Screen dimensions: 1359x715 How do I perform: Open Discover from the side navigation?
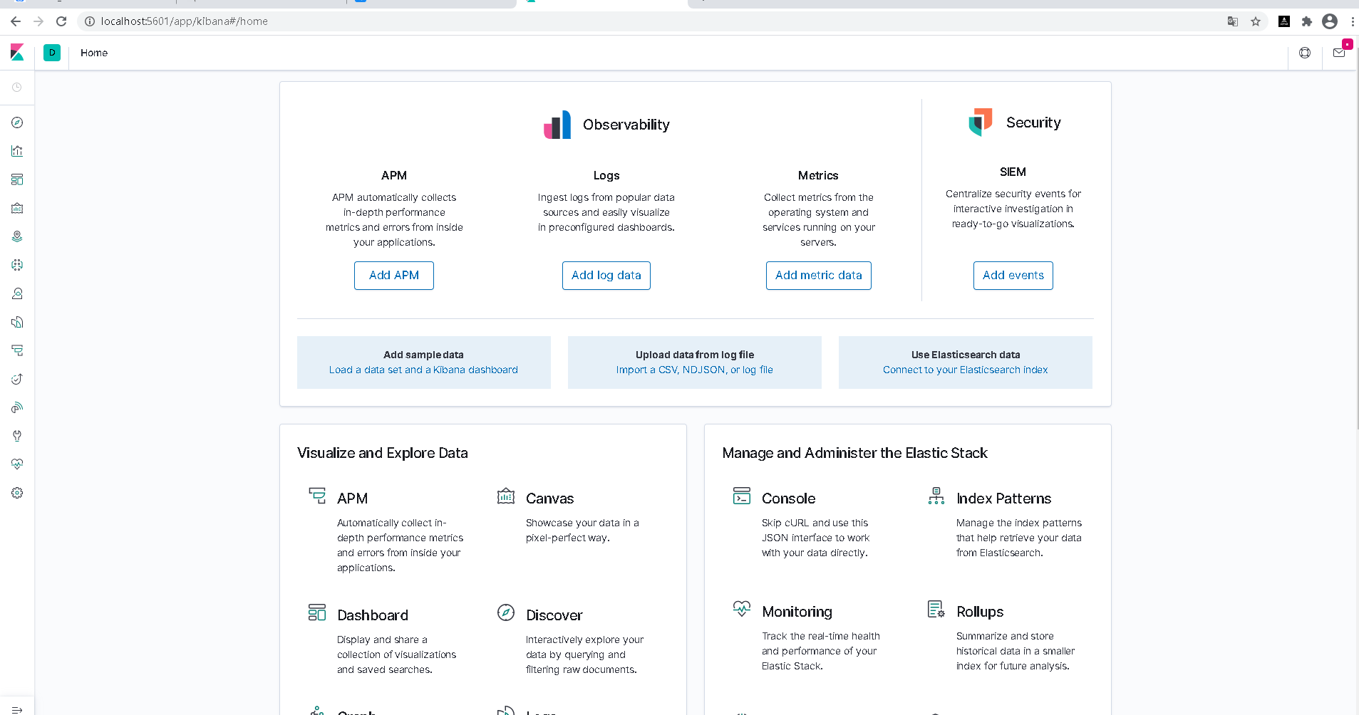point(17,122)
